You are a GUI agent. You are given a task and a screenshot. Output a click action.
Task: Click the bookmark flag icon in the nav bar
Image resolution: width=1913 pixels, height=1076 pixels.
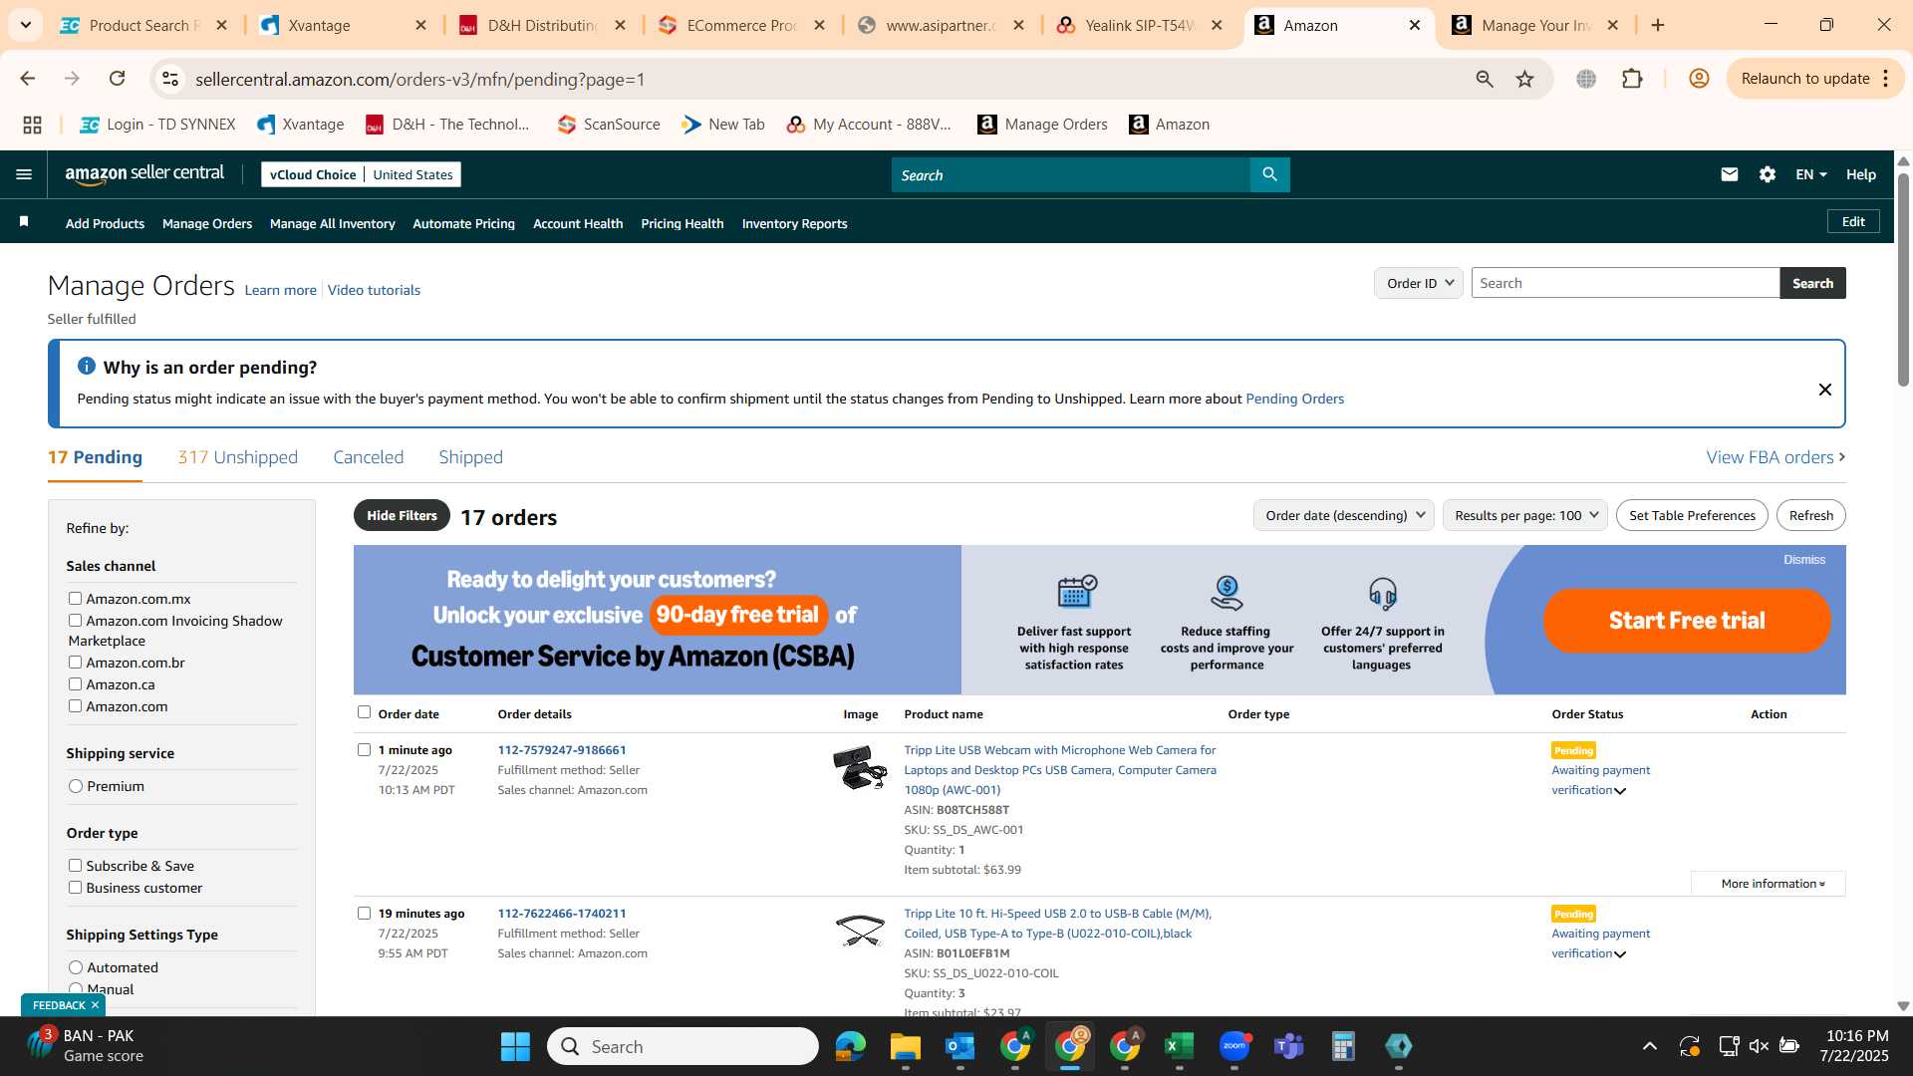[24, 222]
